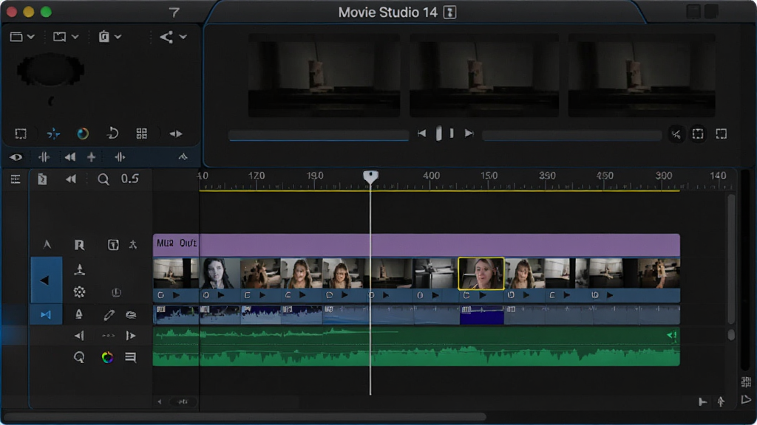Click the arrow pointer tool in track header
Viewport: 757px width, 425px height.
coord(47,245)
